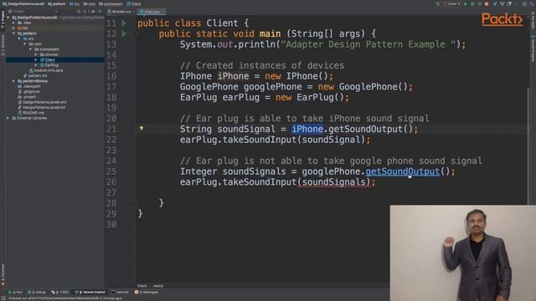Screen dimensions: 536x301
Task: Open the Messages tool window
Action: (x=147, y=292)
